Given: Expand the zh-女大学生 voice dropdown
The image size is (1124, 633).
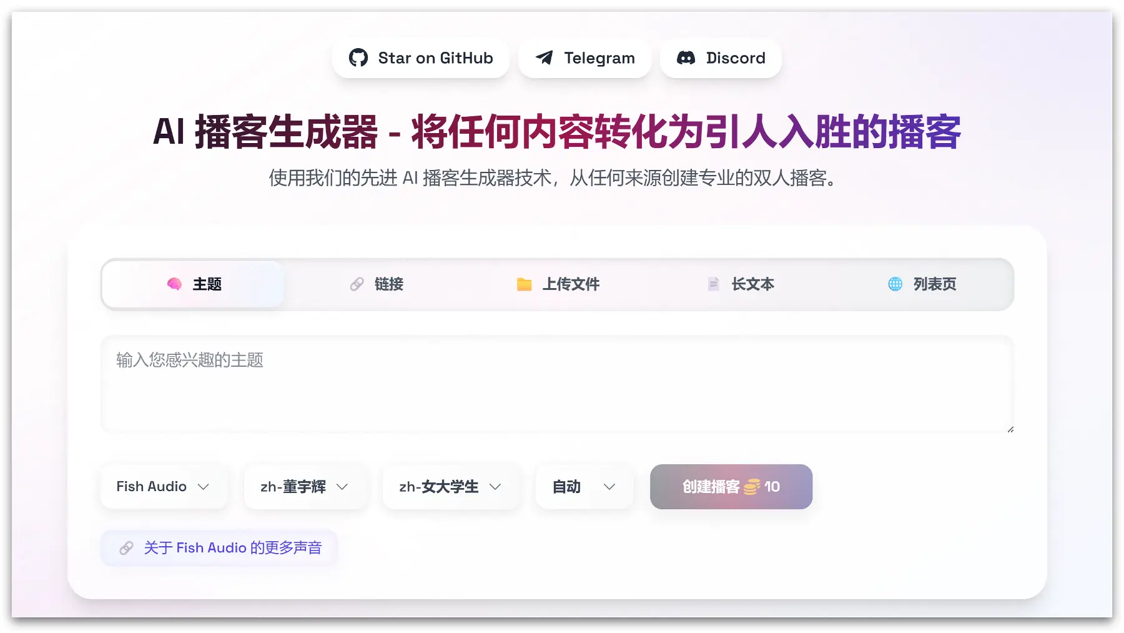Looking at the screenshot, I should coord(450,487).
